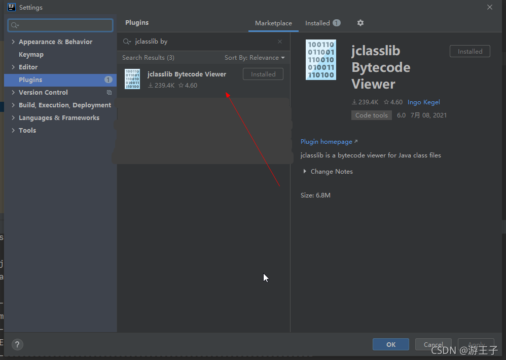The image size is (506, 360).
Task: Focus the settings search field
Action: click(60, 25)
